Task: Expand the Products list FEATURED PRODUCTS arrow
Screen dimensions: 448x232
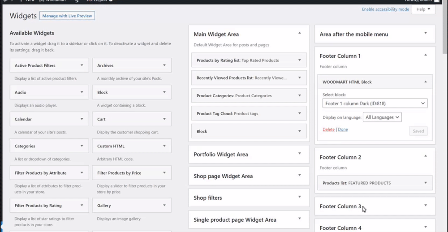Action: (426, 183)
